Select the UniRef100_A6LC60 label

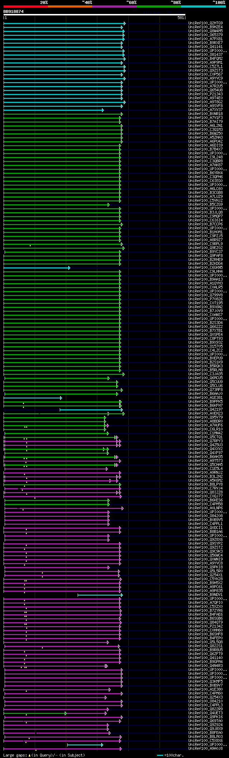(x=205, y=189)
